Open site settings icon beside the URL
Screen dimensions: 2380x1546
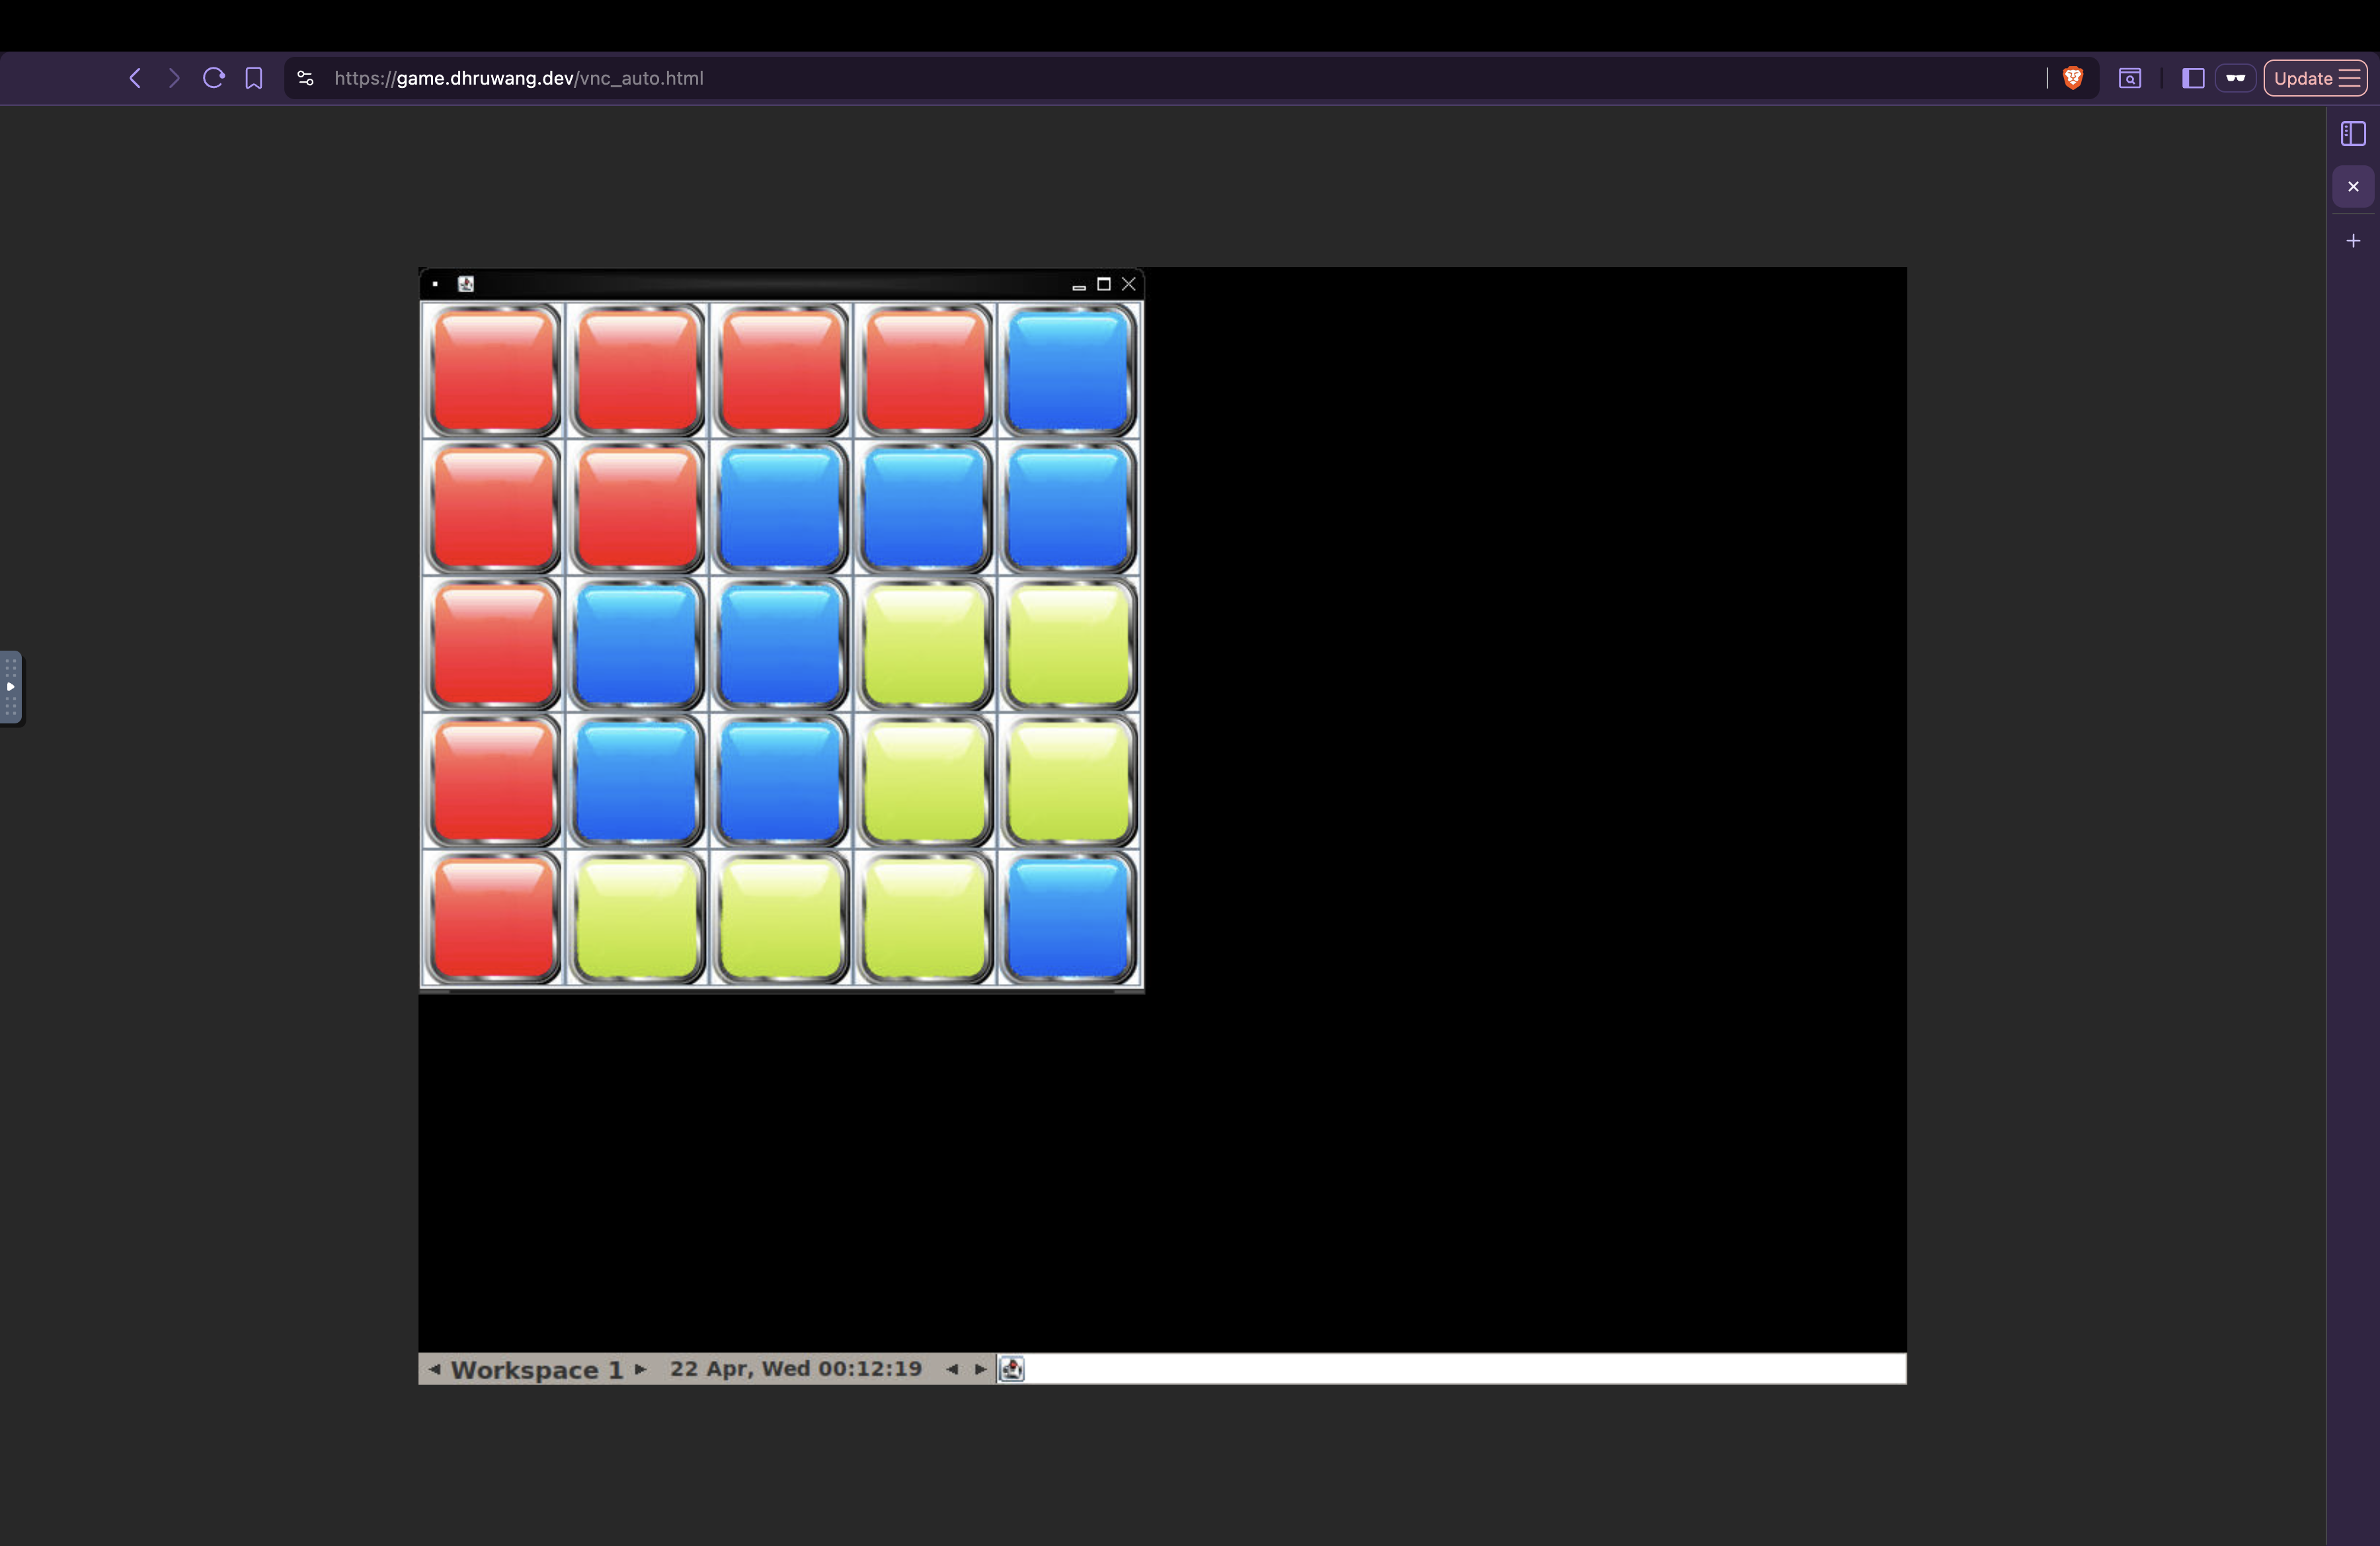(306, 78)
